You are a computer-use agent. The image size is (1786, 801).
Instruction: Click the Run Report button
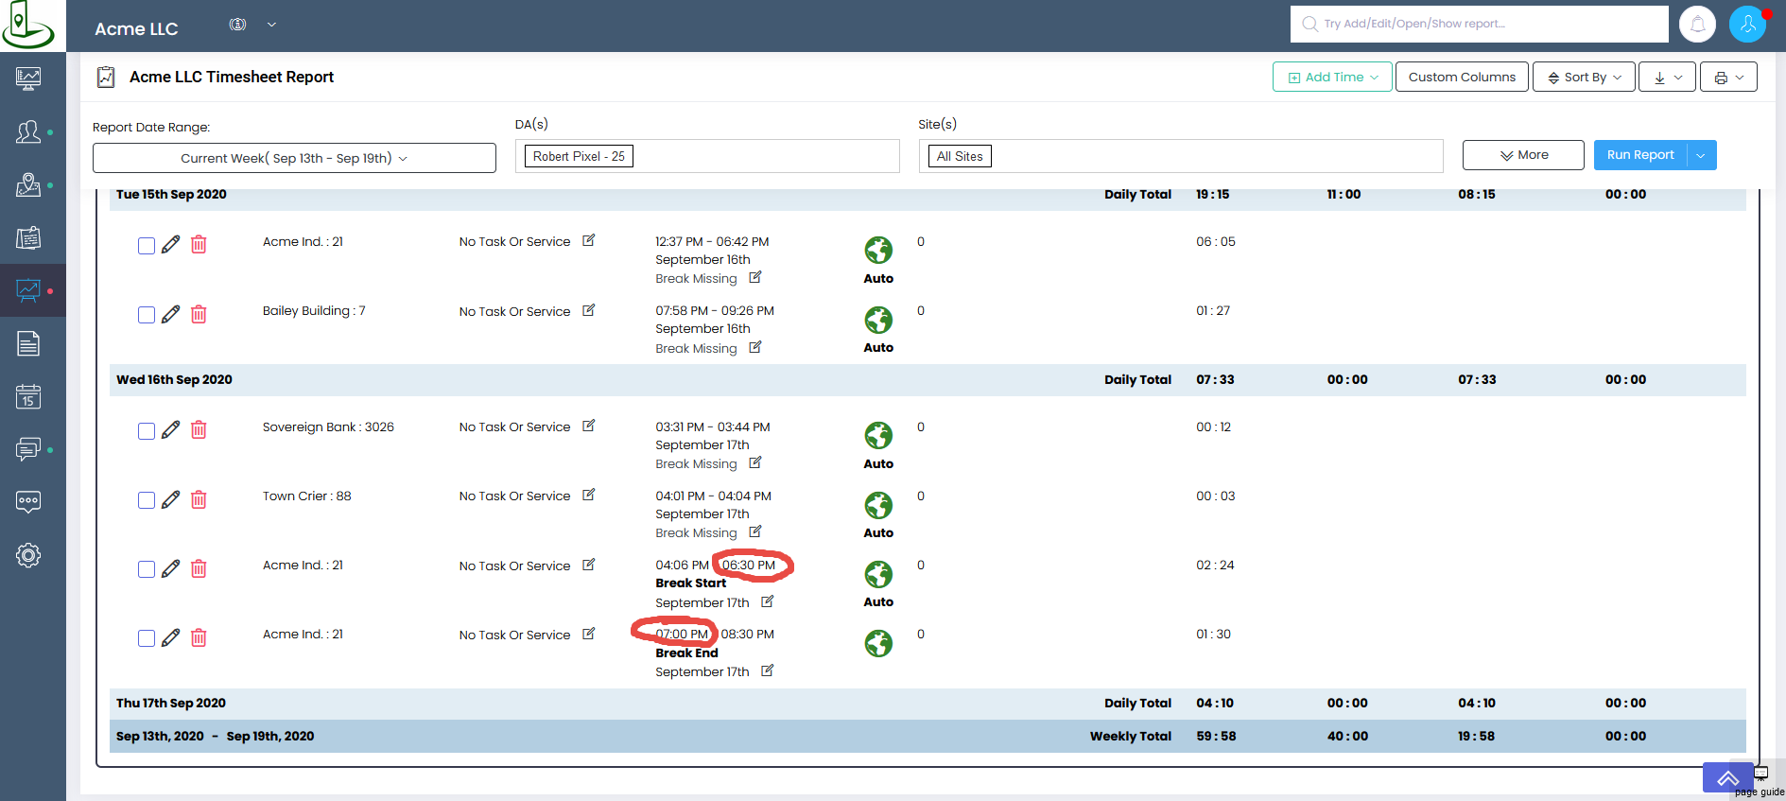pyautogui.click(x=1640, y=155)
